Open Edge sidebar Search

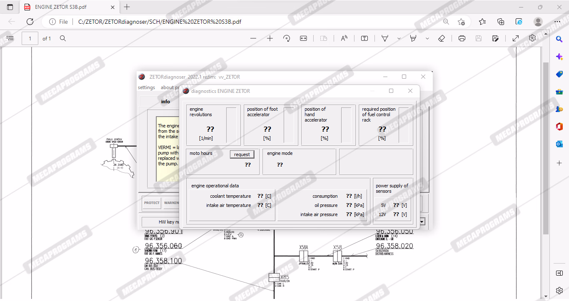559,39
